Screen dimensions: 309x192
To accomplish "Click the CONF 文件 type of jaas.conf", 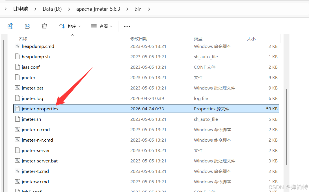I will [x=205, y=67].
